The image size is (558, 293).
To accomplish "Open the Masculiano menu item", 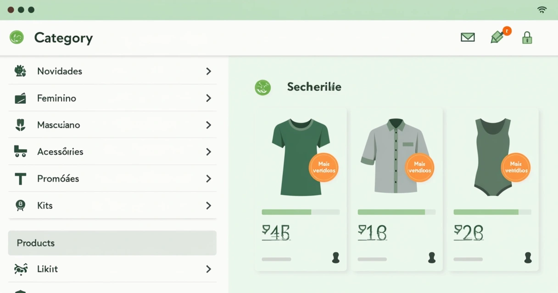I will [58, 125].
